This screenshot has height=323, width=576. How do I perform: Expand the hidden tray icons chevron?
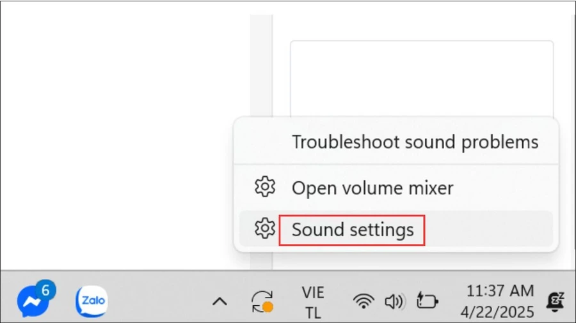pyautogui.click(x=220, y=302)
